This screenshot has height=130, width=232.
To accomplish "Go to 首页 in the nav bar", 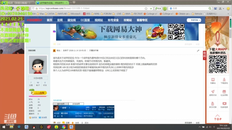I will tap(49, 20).
